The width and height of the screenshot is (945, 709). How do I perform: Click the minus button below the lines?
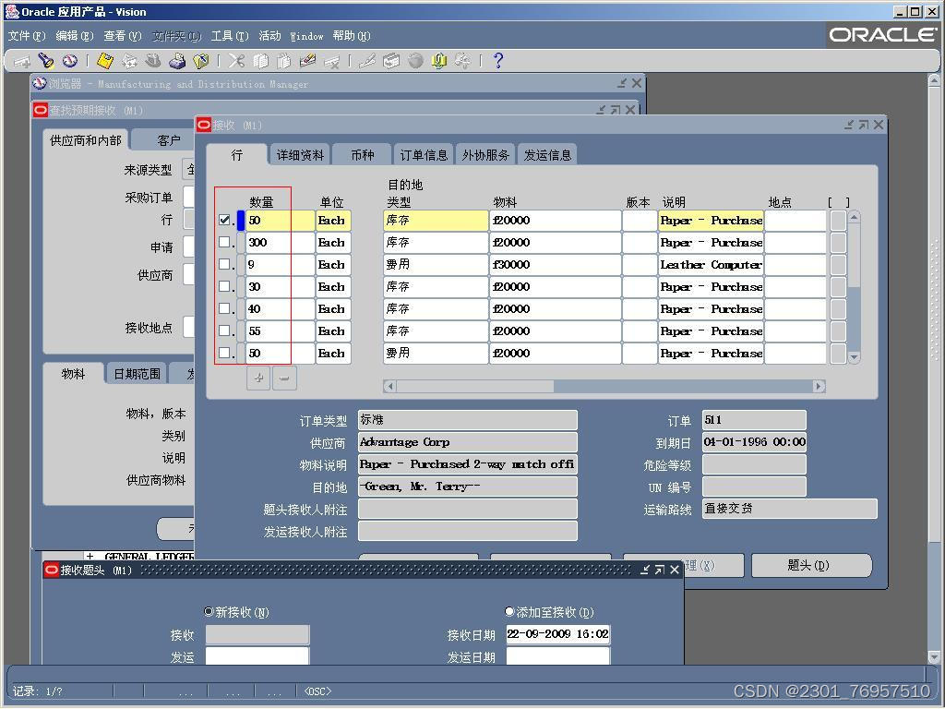284,378
